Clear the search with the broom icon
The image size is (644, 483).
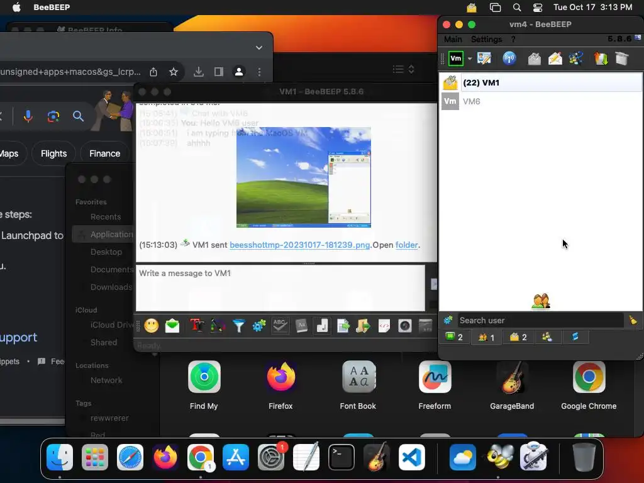tap(633, 320)
